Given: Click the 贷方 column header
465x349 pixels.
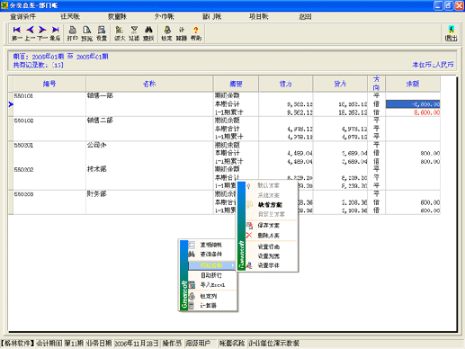Looking at the screenshot, I should click(x=340, y=84).
